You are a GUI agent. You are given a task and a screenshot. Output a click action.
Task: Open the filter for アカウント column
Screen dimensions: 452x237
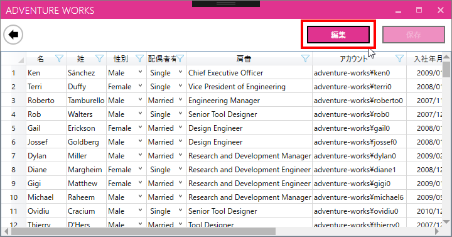[399, 59]
